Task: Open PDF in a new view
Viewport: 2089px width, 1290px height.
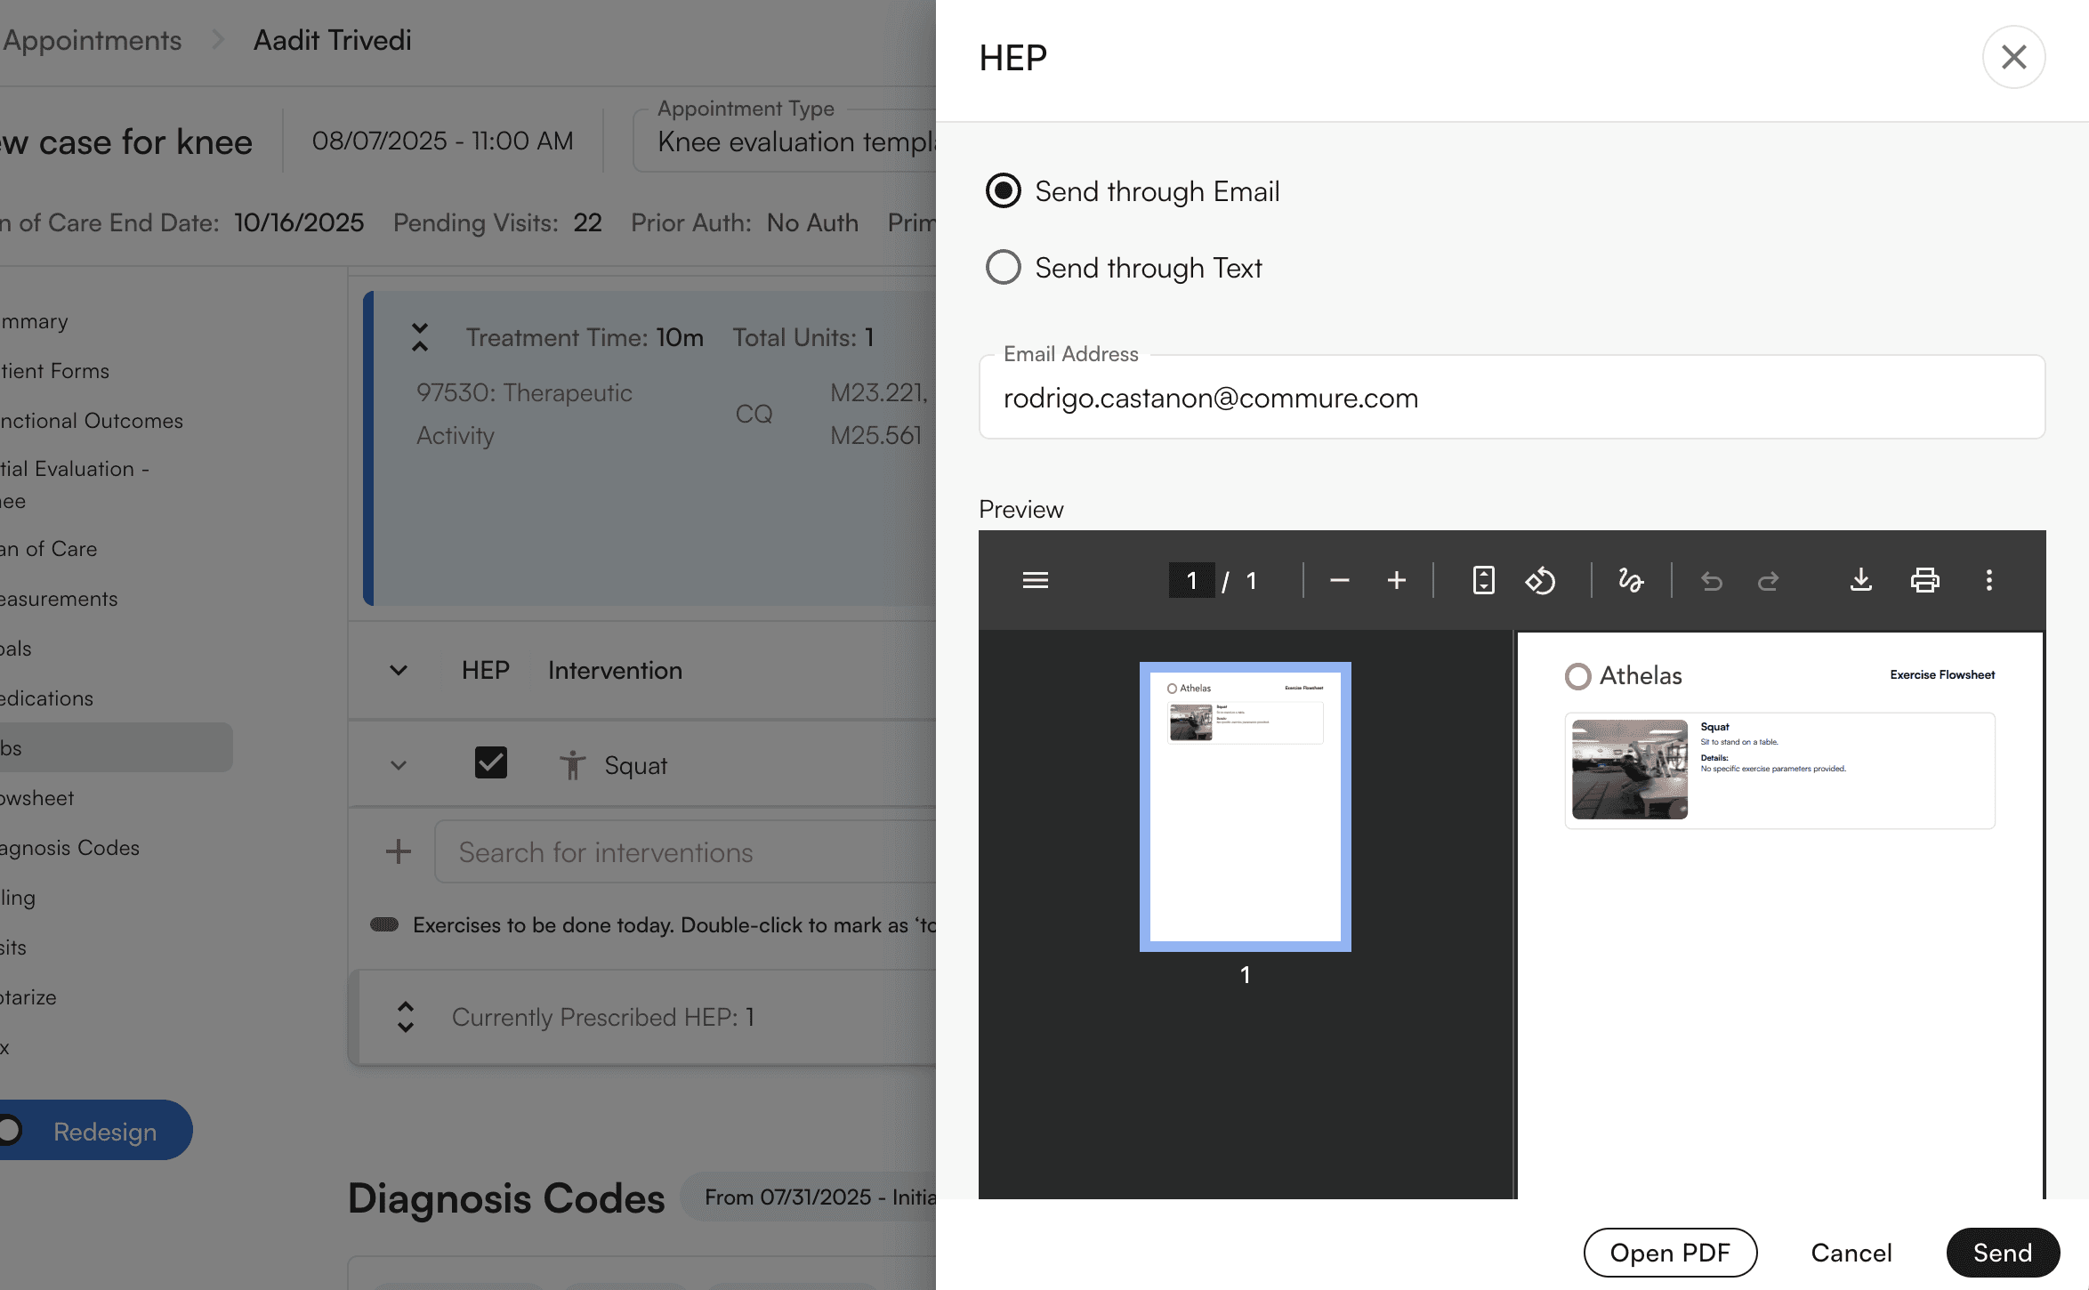Action: pos(1670,1252)
